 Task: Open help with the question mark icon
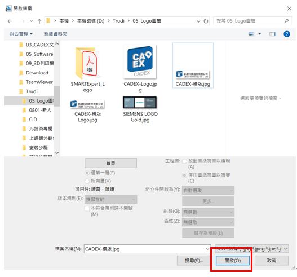(x=287, y=34)
